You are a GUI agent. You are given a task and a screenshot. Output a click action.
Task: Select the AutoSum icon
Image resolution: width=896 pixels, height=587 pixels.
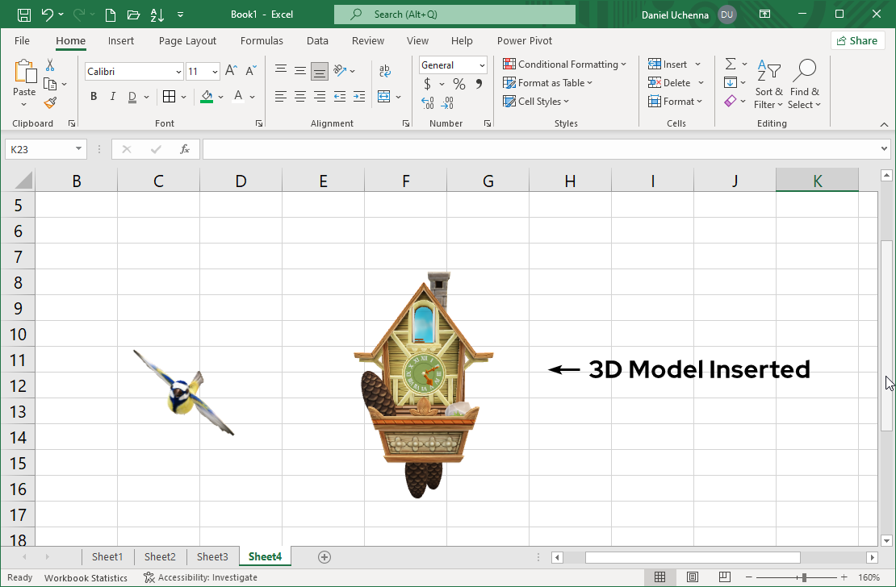[x=729, y=63]
